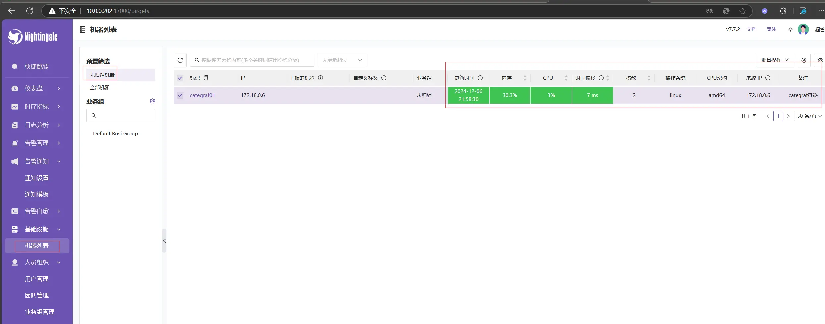Viewport: 825px width, 324px height.
Task: Click the user avatar in header
Action: click(803, 29)
